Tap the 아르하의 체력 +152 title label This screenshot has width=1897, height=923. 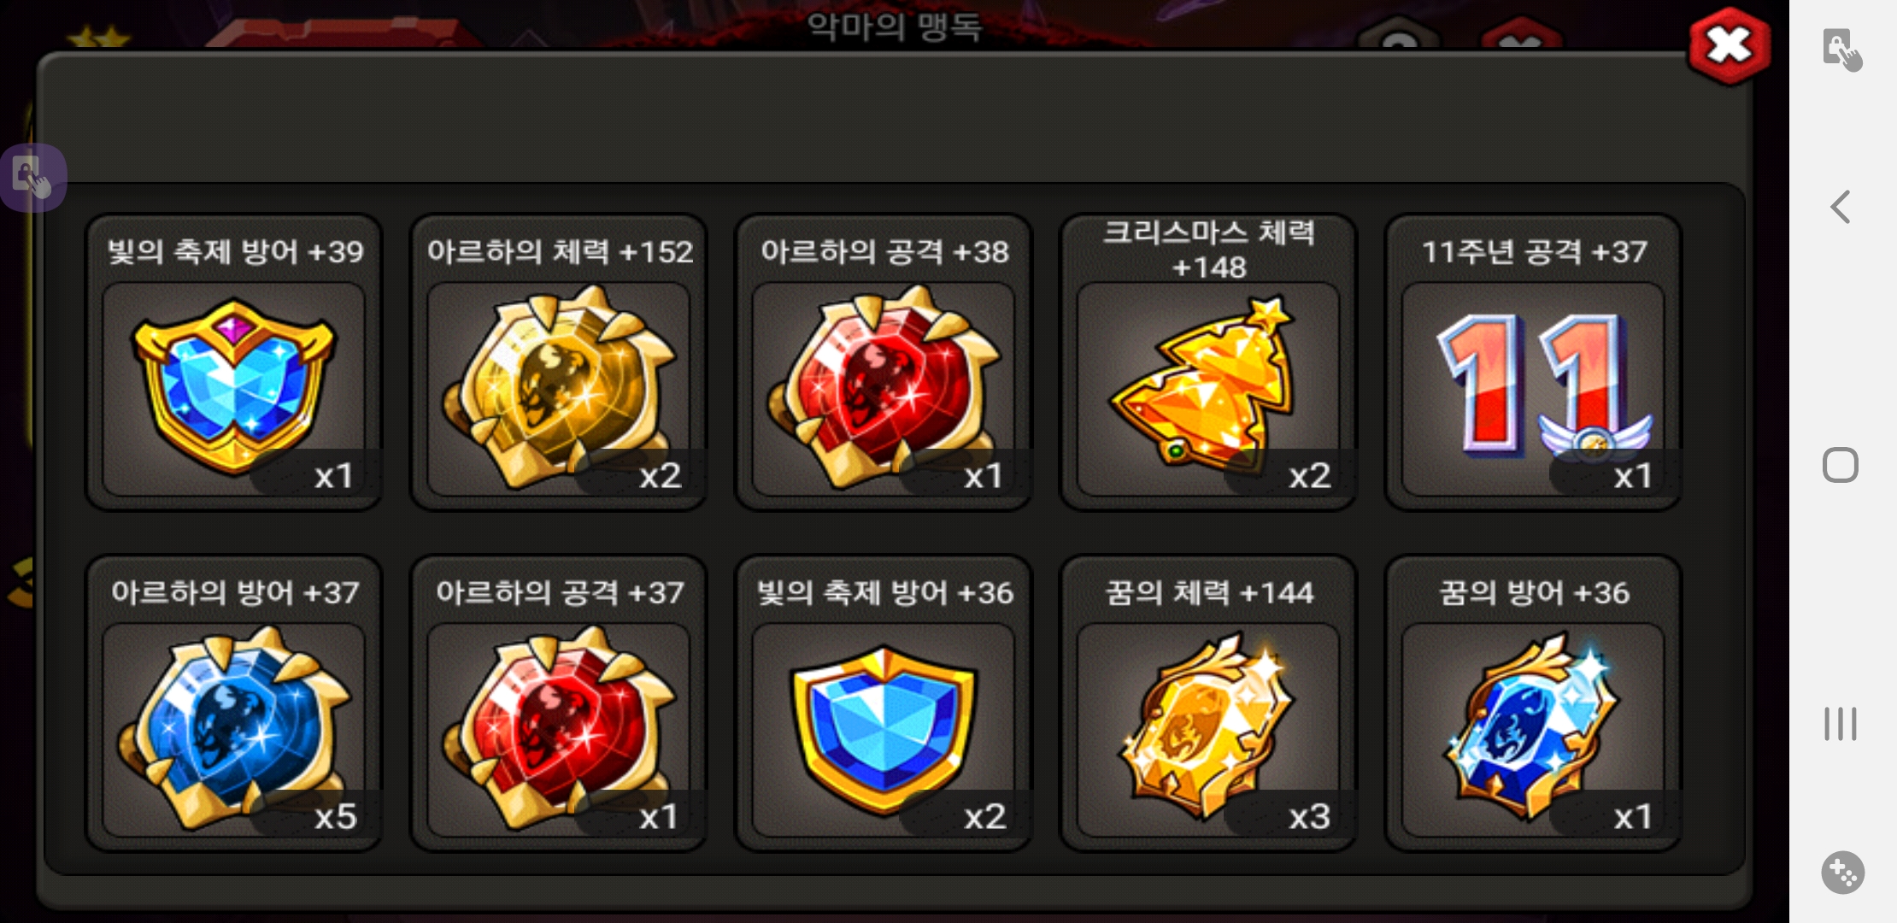pos(560,252)
